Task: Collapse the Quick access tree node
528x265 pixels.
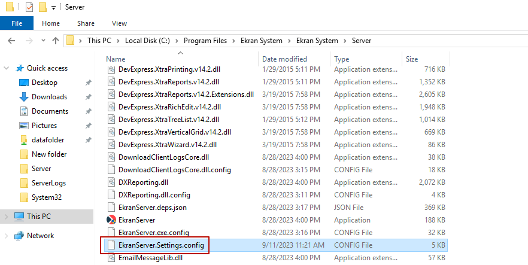Action: [x=7, y=68]
